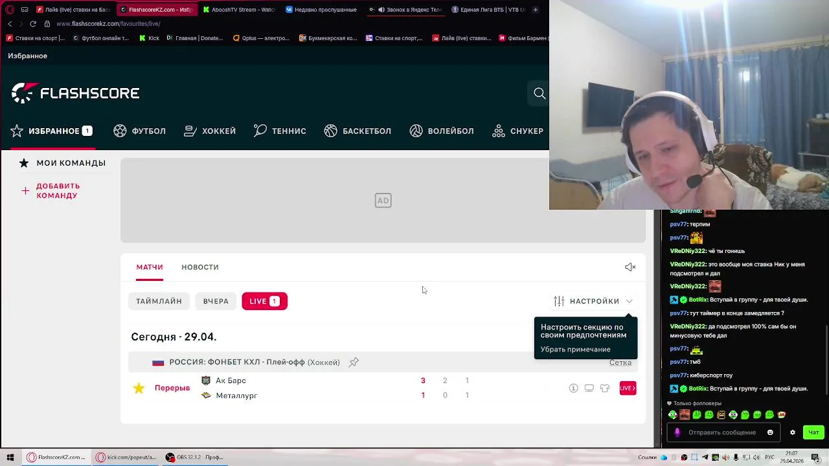Go to the Баскетбол sport section
829x466 pixels.
click(358, 131)
